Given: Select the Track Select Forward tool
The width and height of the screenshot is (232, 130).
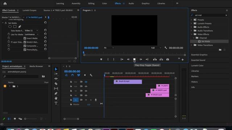Looking at the screenshot, I should click(56, 74).
